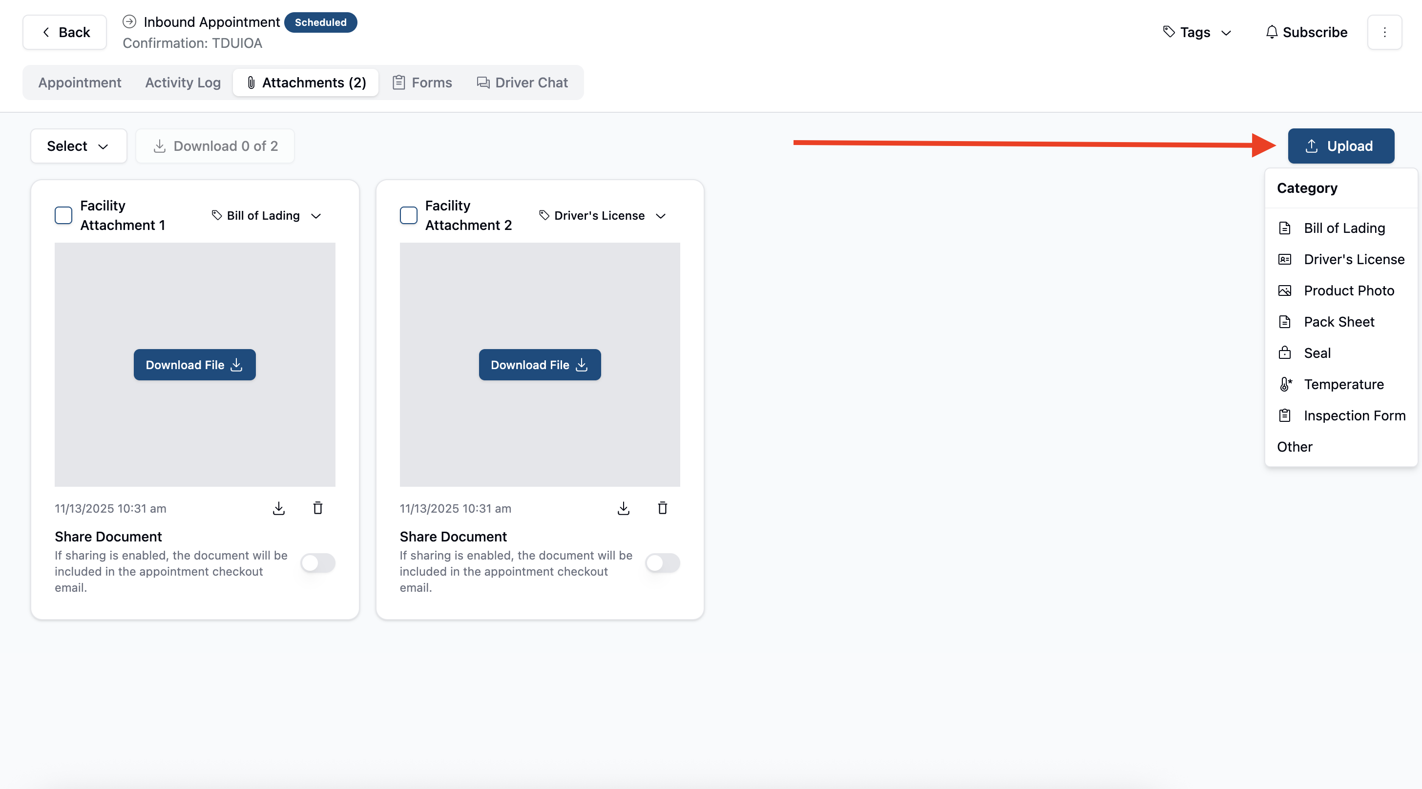
Task: Click Download File on Attachment 2 preview
Action: [x=540, y=365]
